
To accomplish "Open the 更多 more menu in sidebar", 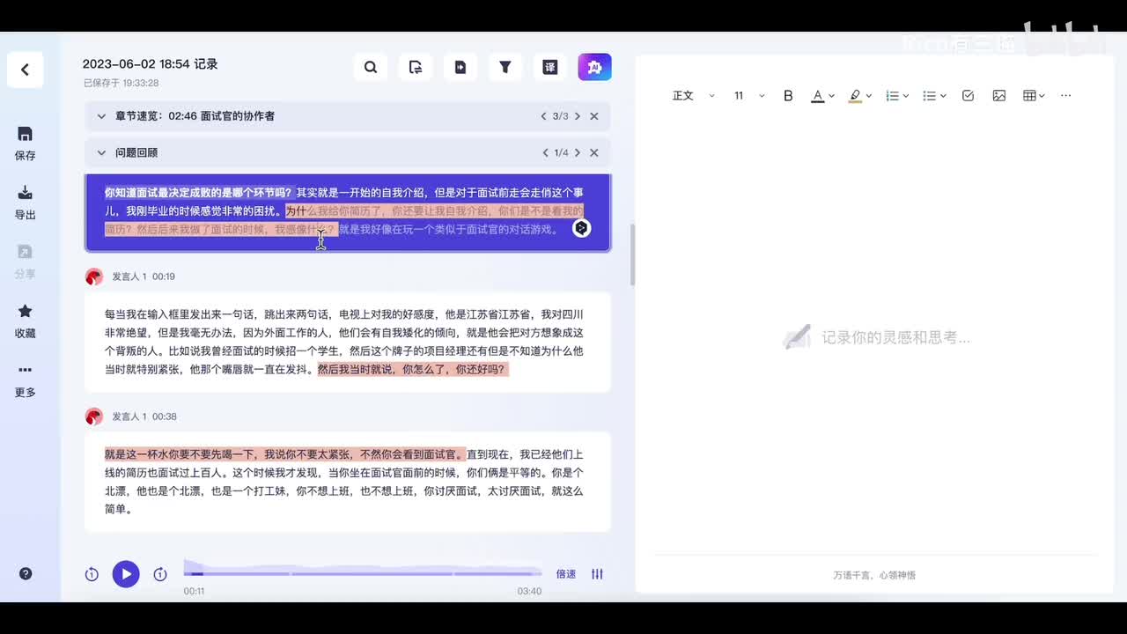I will (26, 371).
